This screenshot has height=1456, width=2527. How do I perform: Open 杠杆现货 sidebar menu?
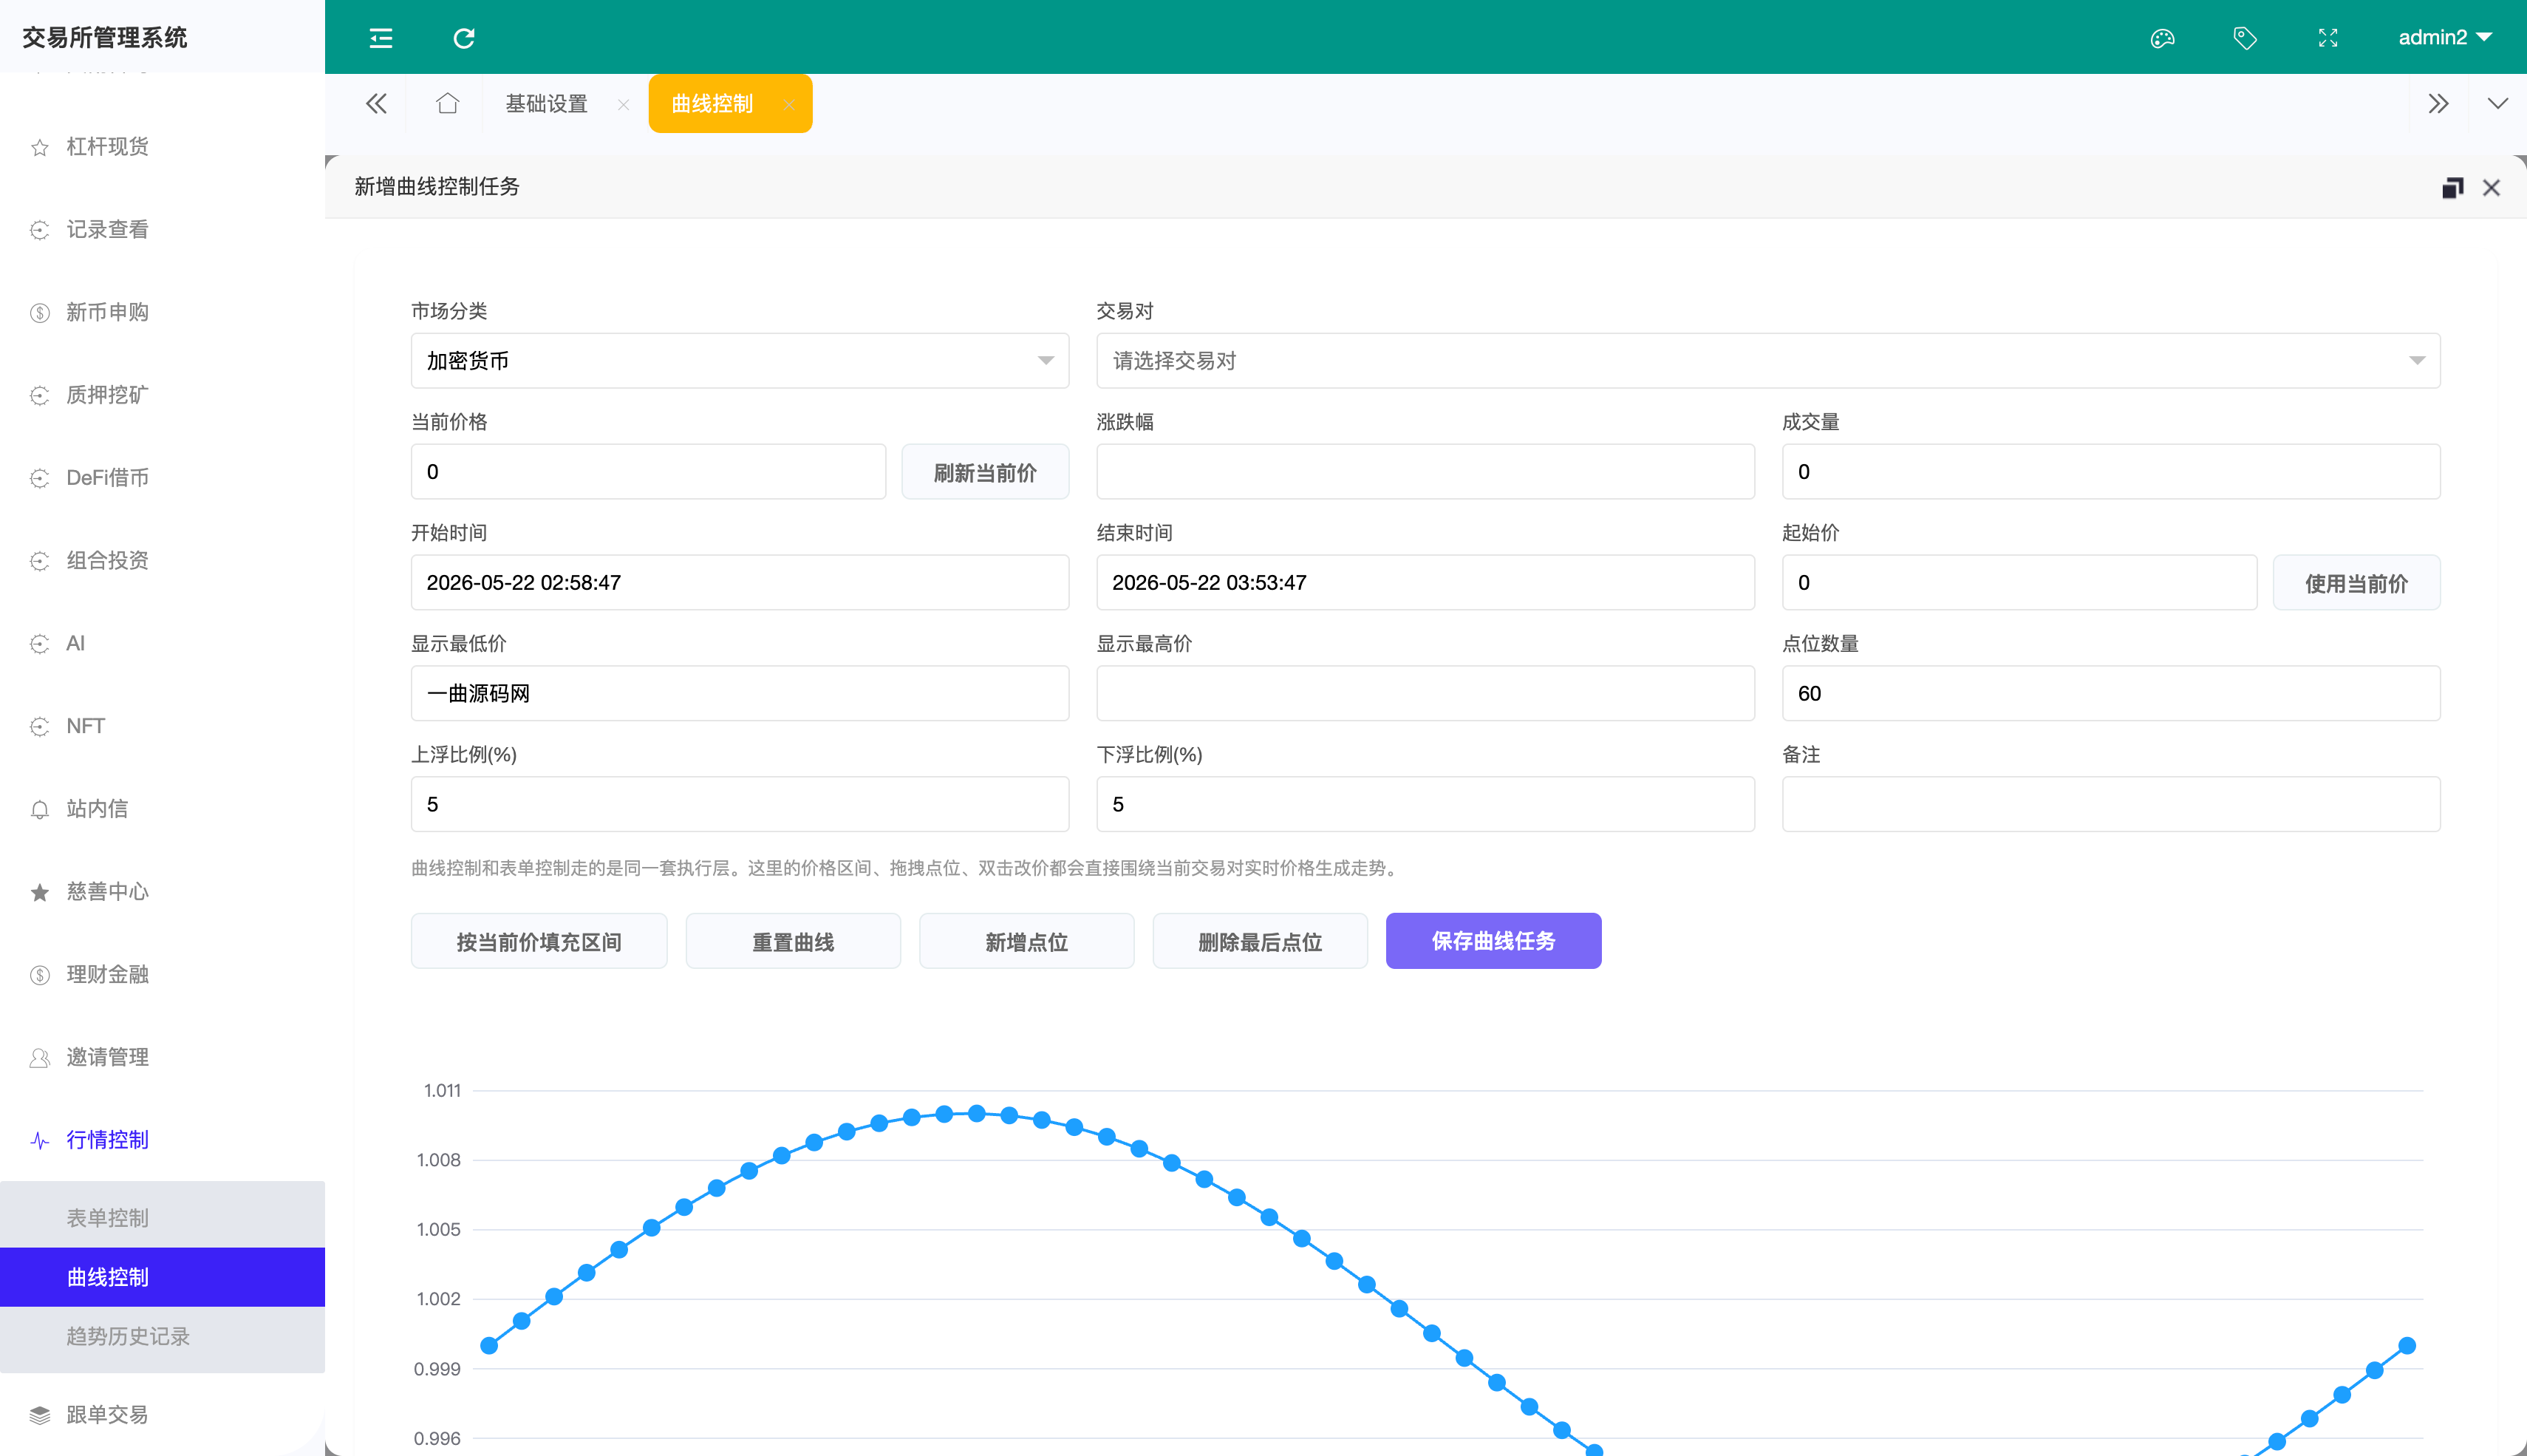click(x=162, y=147)
